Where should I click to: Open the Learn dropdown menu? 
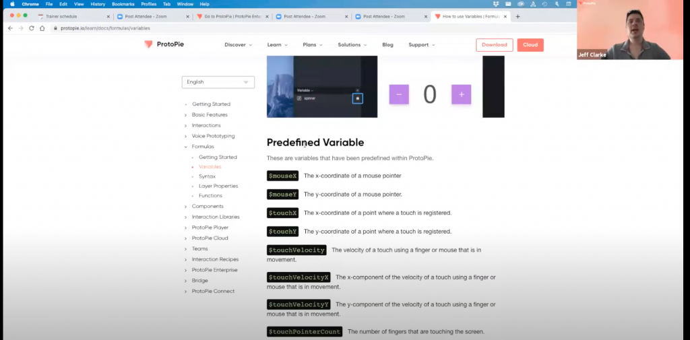pyautogui.click(x=277, y=45)
